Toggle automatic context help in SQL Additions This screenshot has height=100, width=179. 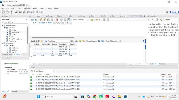click(x=161, y=20)
